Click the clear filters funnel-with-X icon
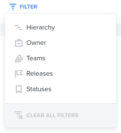The height and width of the screenshot is (133, 121). click(x=19, y=115)
